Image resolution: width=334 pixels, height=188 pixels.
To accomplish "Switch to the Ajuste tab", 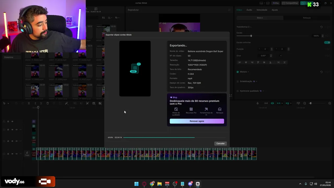I will tap(275, 10).
